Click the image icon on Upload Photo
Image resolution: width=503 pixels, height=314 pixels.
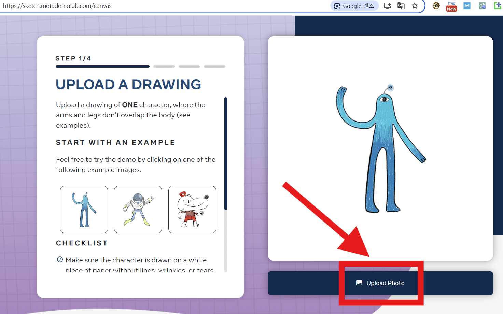(359, 283)
